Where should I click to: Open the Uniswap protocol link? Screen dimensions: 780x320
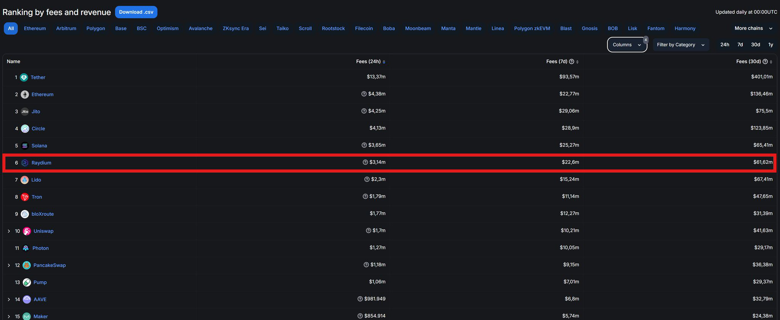43,231
